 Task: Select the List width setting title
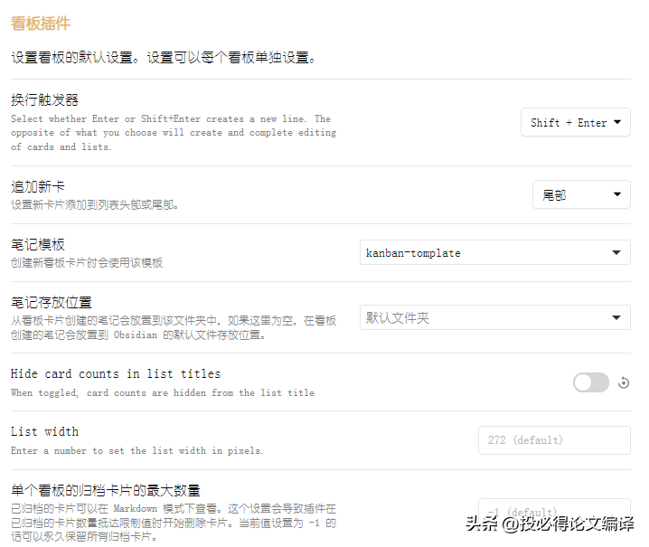click(x=44, y=431)
